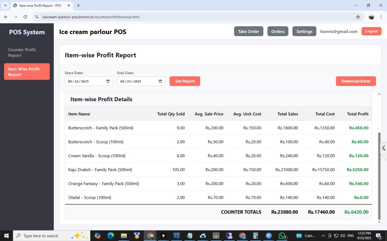Open Microsoft Edge from taskbar
Viewport: 387px width, 241px height.
click(x=111, y=236)
